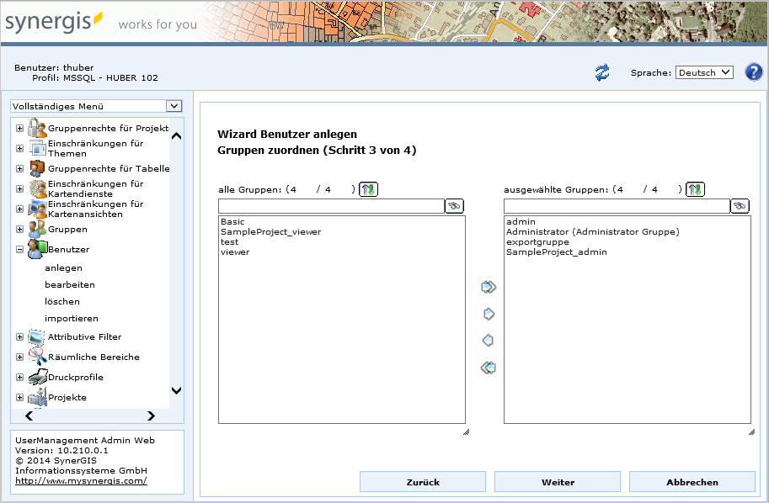Open the blue help question mark
Image resolution: width=769 pixels, height=503 pixels.
753,72
